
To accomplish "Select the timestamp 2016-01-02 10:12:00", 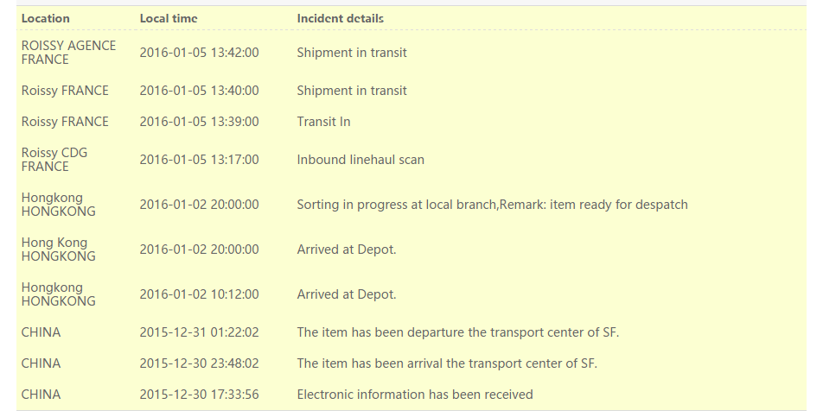I will point(199,294).
